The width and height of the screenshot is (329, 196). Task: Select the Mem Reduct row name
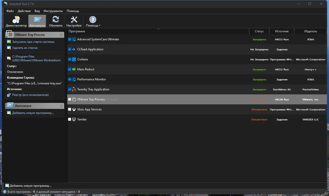coord(86,69)
